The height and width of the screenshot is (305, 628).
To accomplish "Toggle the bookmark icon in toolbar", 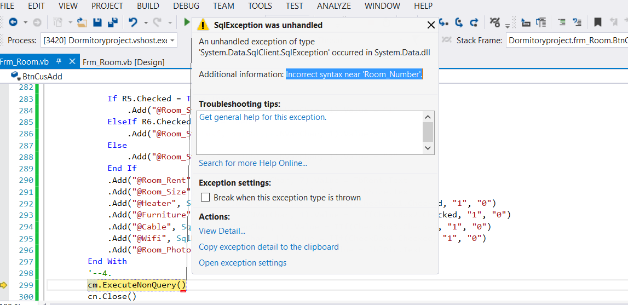I will point(598,22).
